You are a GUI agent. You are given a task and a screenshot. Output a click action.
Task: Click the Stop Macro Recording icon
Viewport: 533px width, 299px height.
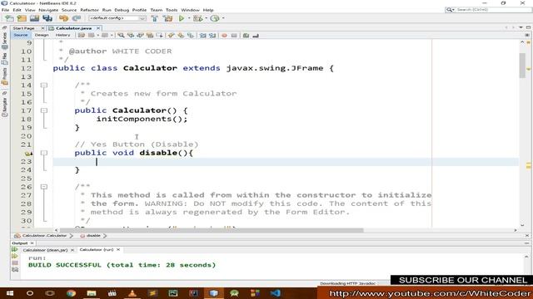pyautogui.click(x=234, y=35)
